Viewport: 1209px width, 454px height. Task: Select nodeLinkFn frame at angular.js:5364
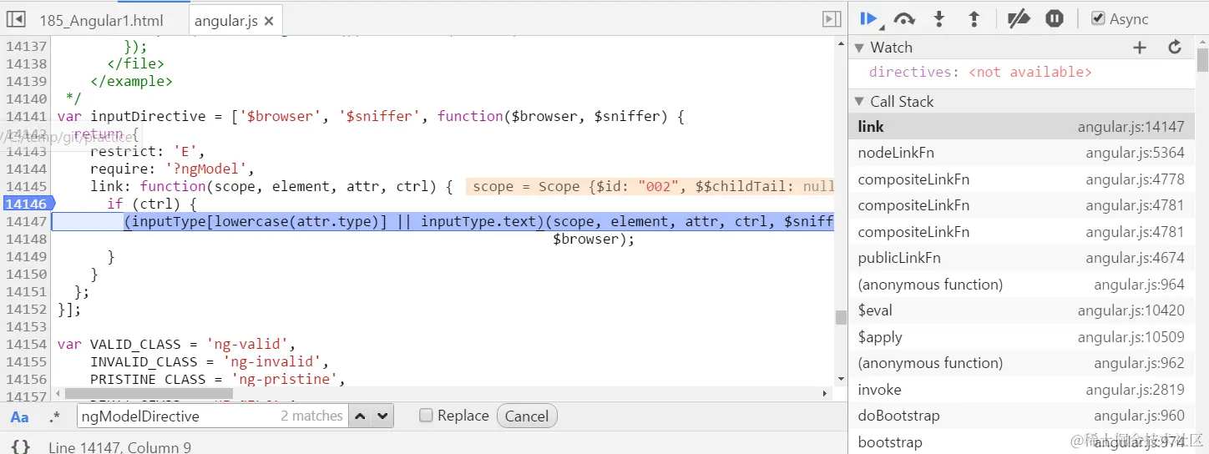tap(1021, 153)
